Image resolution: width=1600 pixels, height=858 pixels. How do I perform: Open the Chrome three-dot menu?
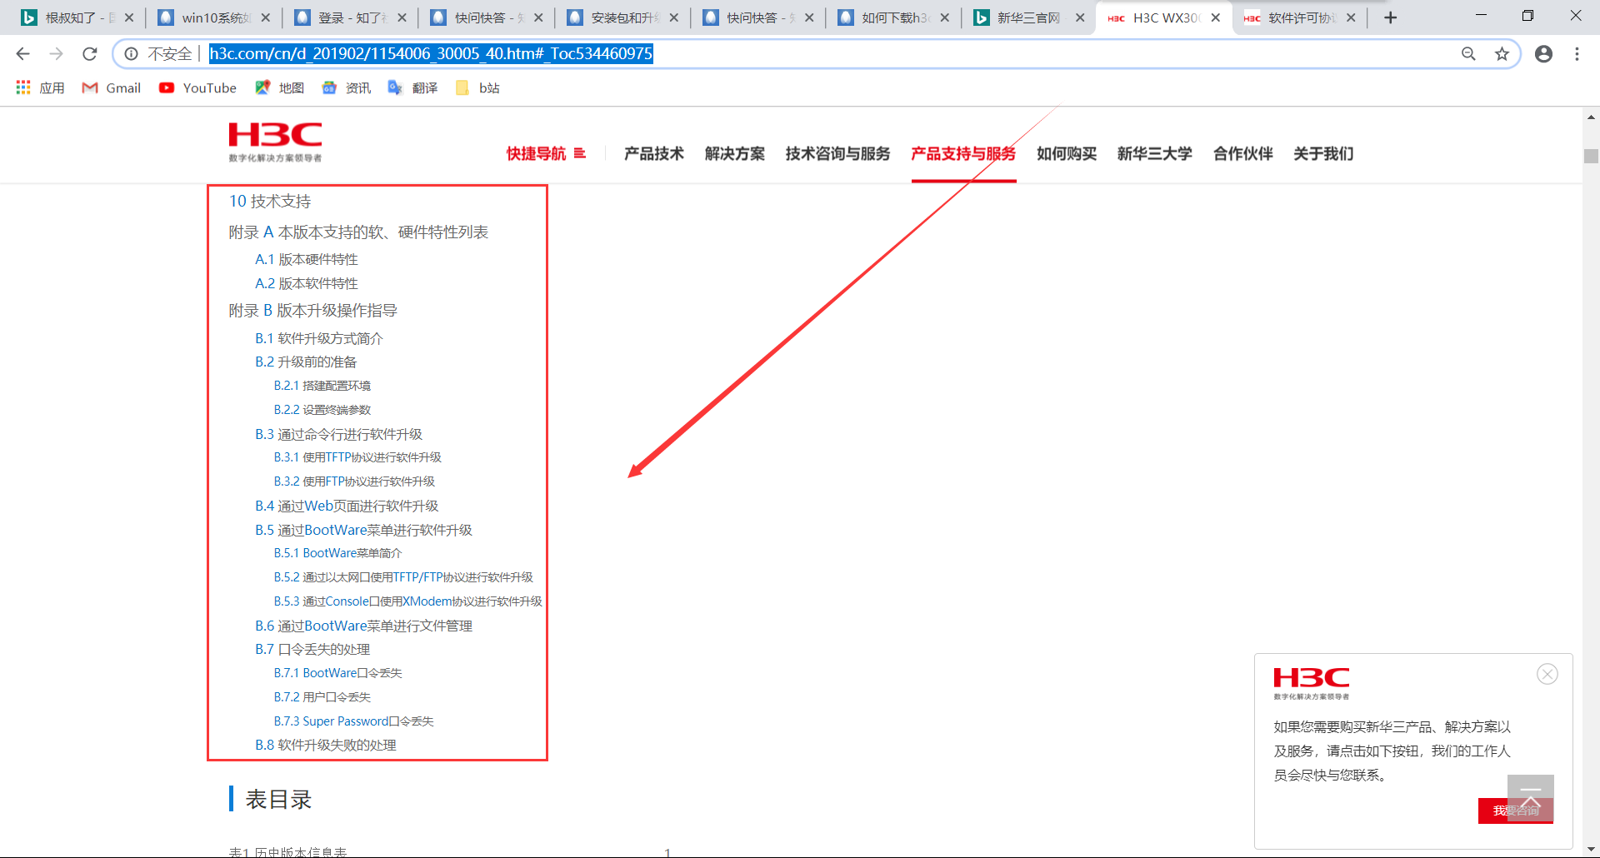pyautogui.click(x=1577, y=54)
